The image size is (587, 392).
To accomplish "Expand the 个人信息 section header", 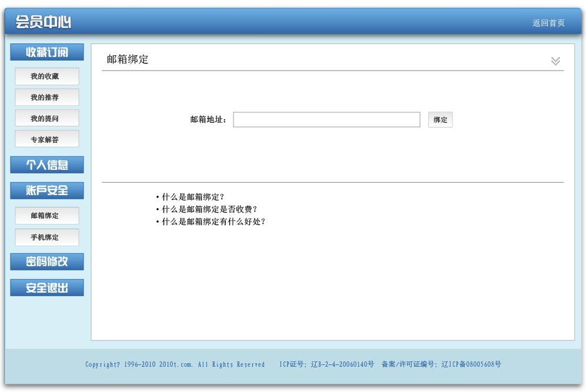I will (47, 165).
